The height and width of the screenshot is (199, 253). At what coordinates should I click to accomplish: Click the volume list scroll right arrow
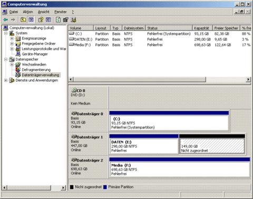[x=248, y=79]
